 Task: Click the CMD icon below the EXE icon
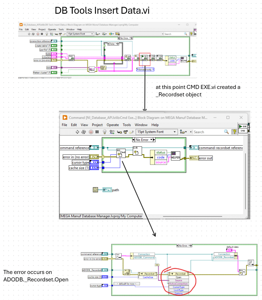(243, 131)
